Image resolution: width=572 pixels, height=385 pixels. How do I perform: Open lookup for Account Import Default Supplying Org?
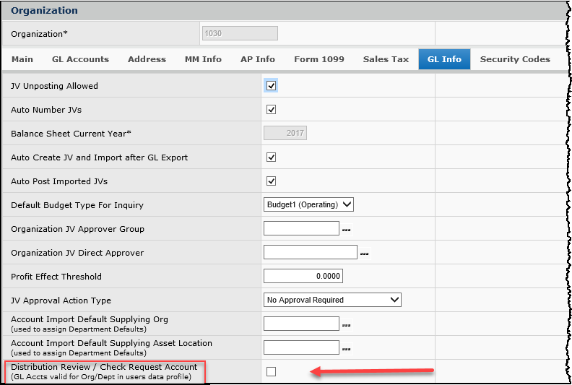point(345,325)
